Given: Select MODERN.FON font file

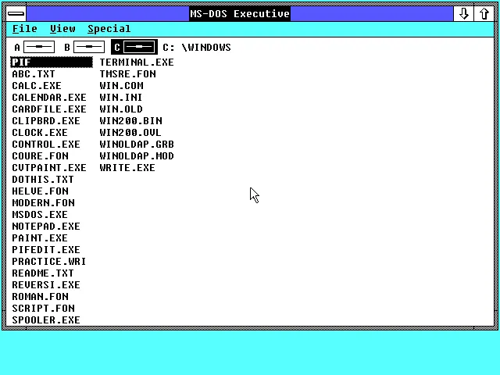Looking at the screenshot, I should tap(44, 203).
